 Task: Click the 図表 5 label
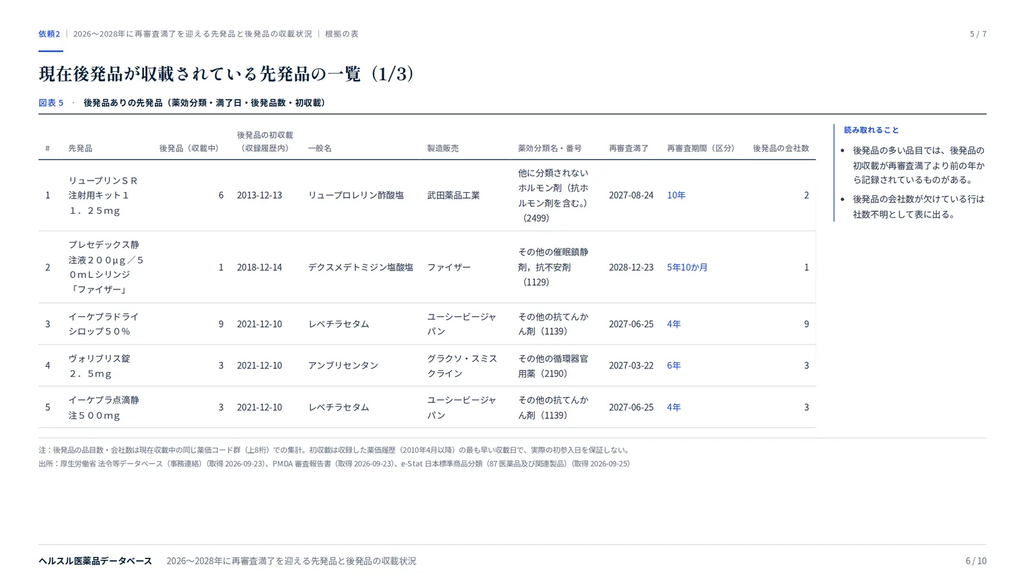(51, 102)
